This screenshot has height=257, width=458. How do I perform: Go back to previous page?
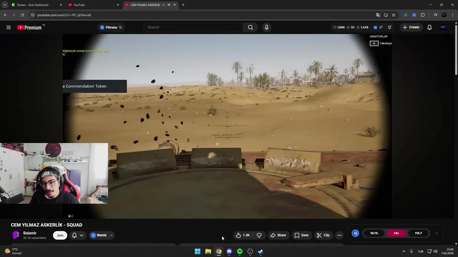pyautogui.click(x=5, y=15)
